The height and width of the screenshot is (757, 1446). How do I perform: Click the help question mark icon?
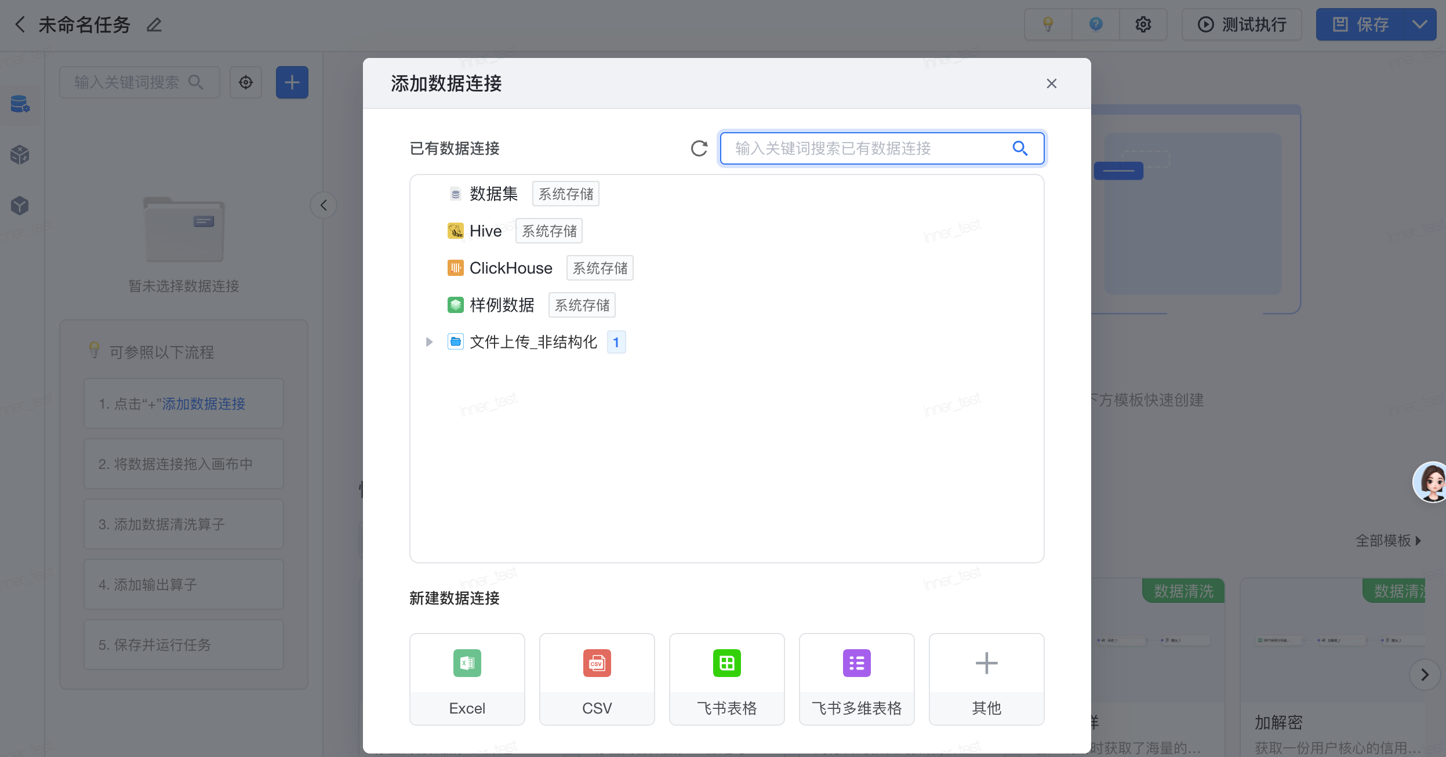tap(1095, 24)
